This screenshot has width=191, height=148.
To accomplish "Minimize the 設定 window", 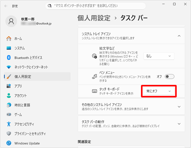I will 163,4.
